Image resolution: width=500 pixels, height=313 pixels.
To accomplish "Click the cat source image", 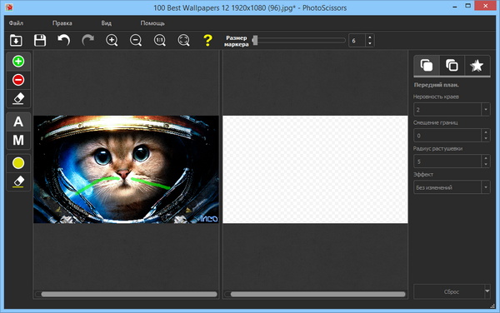I will point(127,169).
